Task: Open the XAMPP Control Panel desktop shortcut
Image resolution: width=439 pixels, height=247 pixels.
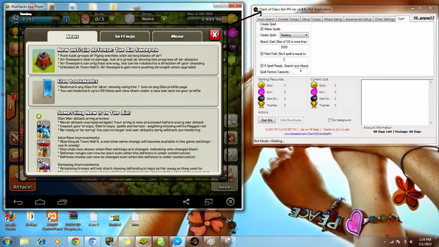Action: pyautogui.click(x=52, y=221)
